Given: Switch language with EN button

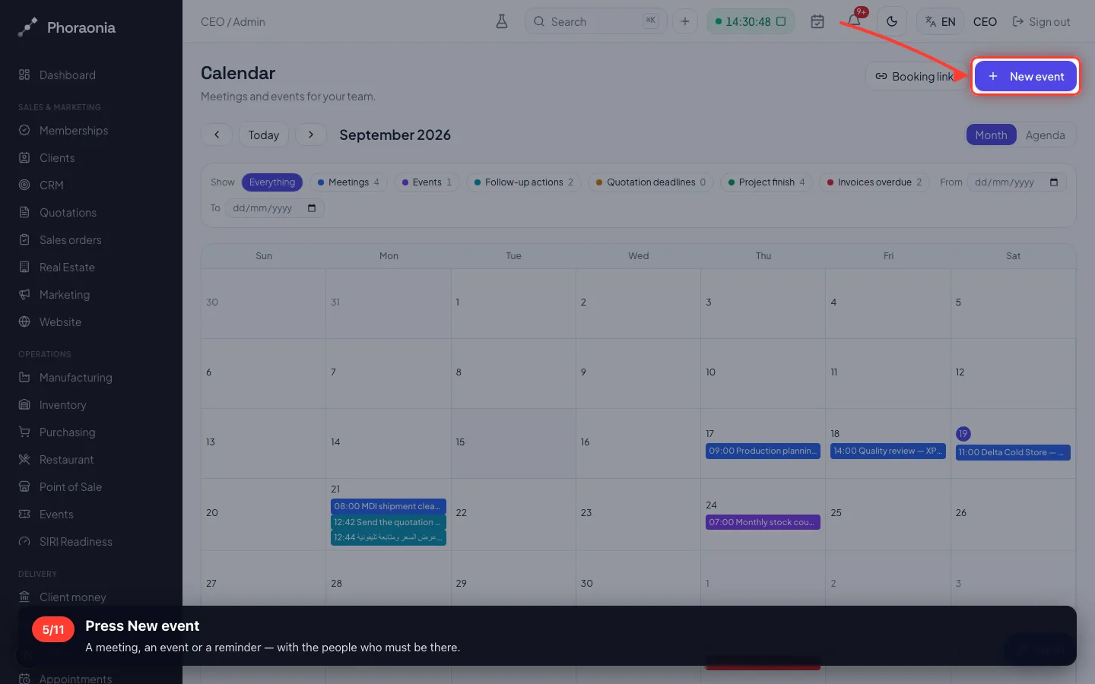Looking at the screenshot, I should pyautogui.click(x=941, y=21).
